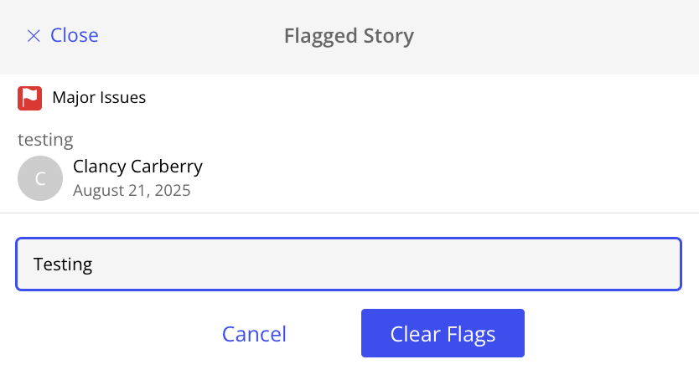
Task: Click the red Major Issues flag icon
Action: click(29, 98)
